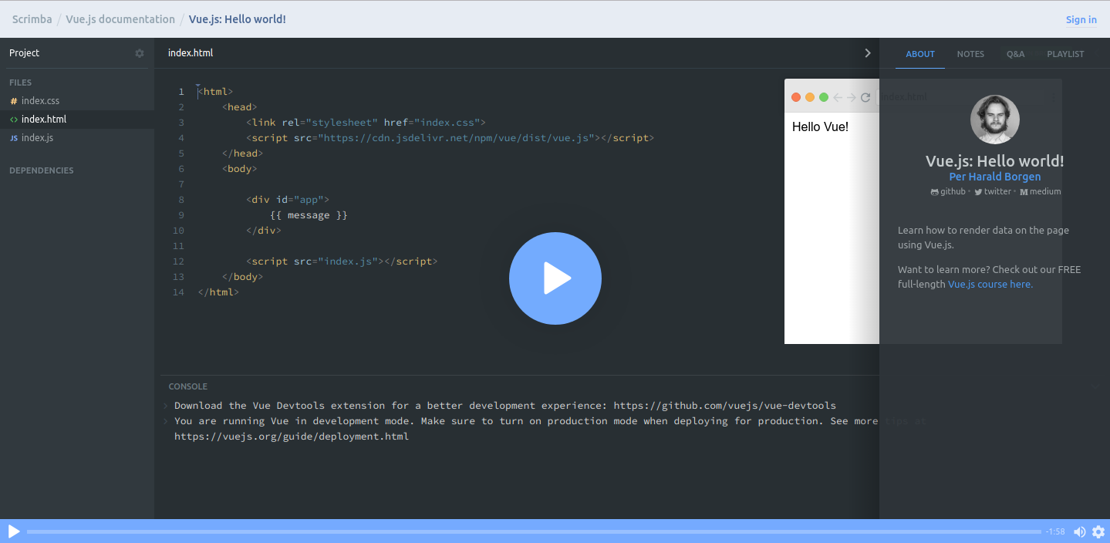Click the remaining time -1:58 display
Viewport: 1110px width, 543px height.
point(1055,531)
